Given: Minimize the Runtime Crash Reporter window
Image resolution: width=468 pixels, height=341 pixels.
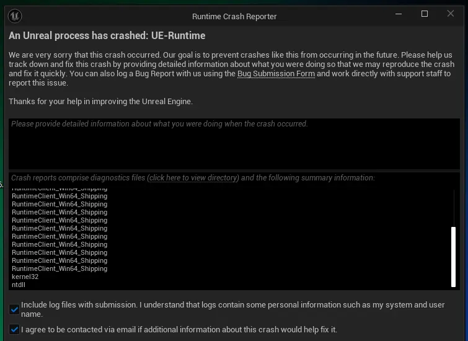Looking at the screenshot, I should click(x=399, y=14).
